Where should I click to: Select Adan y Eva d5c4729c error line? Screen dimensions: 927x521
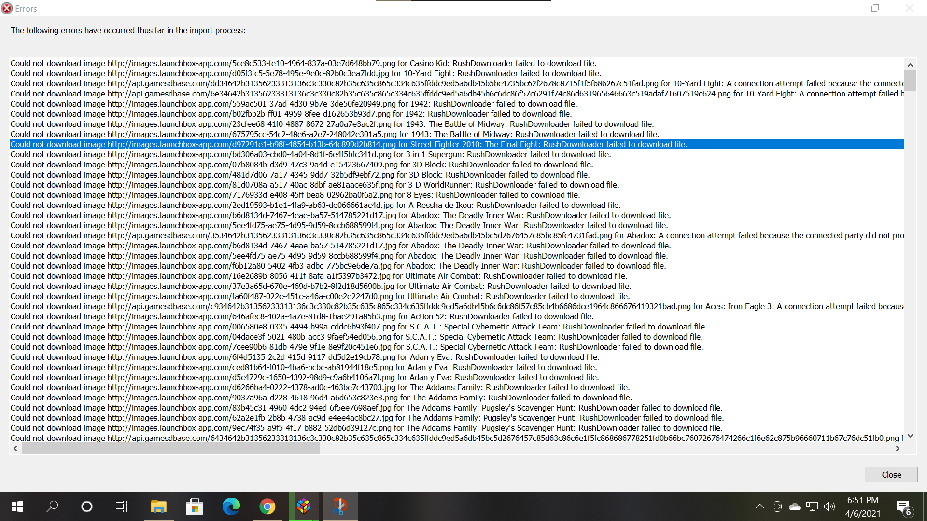457,377
